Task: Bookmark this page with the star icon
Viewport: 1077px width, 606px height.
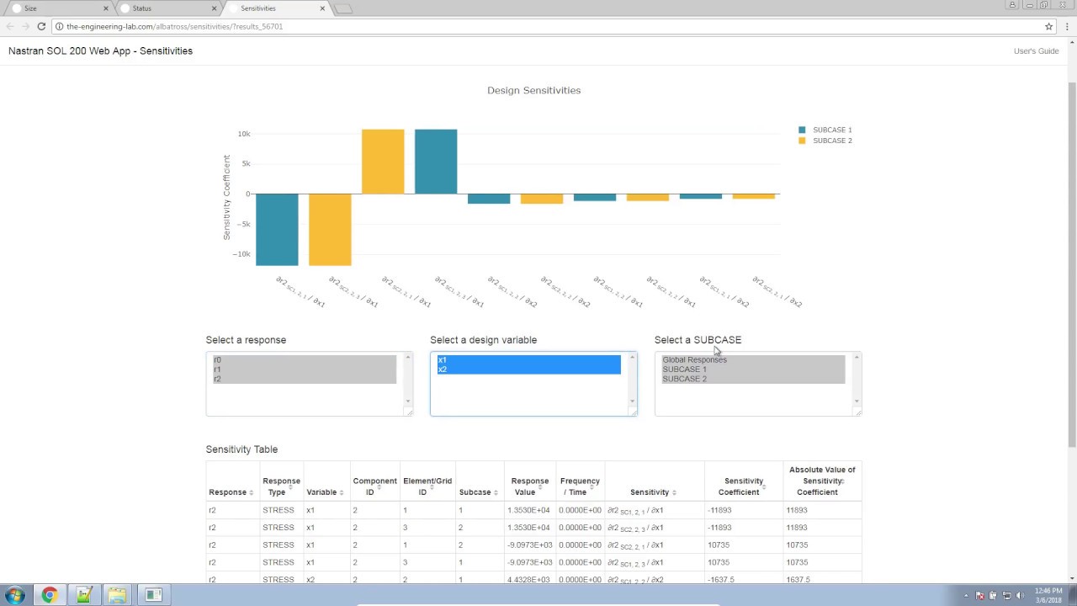Action: point(1048,26)
